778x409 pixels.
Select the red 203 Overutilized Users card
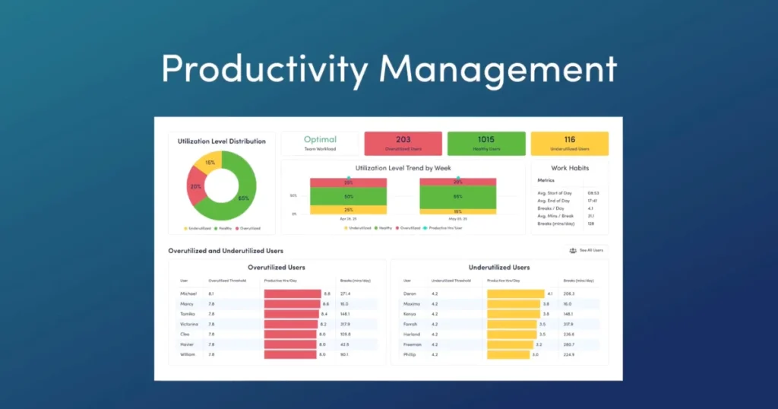click(x=403, y=144)
